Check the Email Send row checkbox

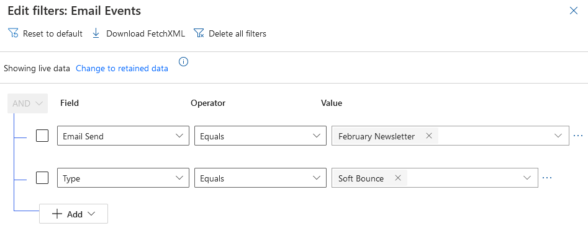click(42, 136)
